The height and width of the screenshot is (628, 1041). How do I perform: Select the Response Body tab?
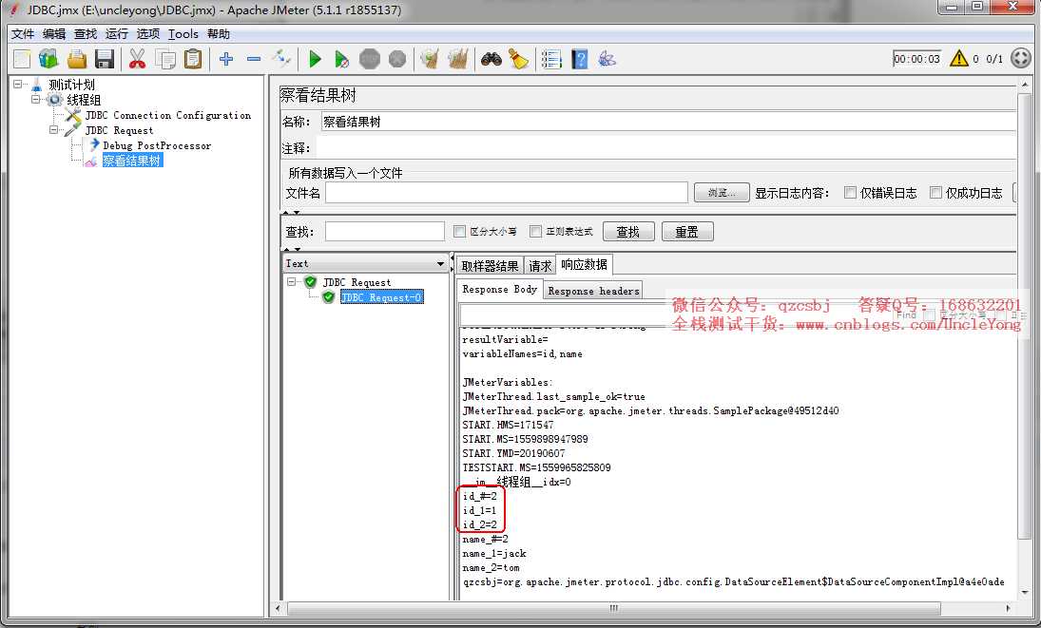499,289
